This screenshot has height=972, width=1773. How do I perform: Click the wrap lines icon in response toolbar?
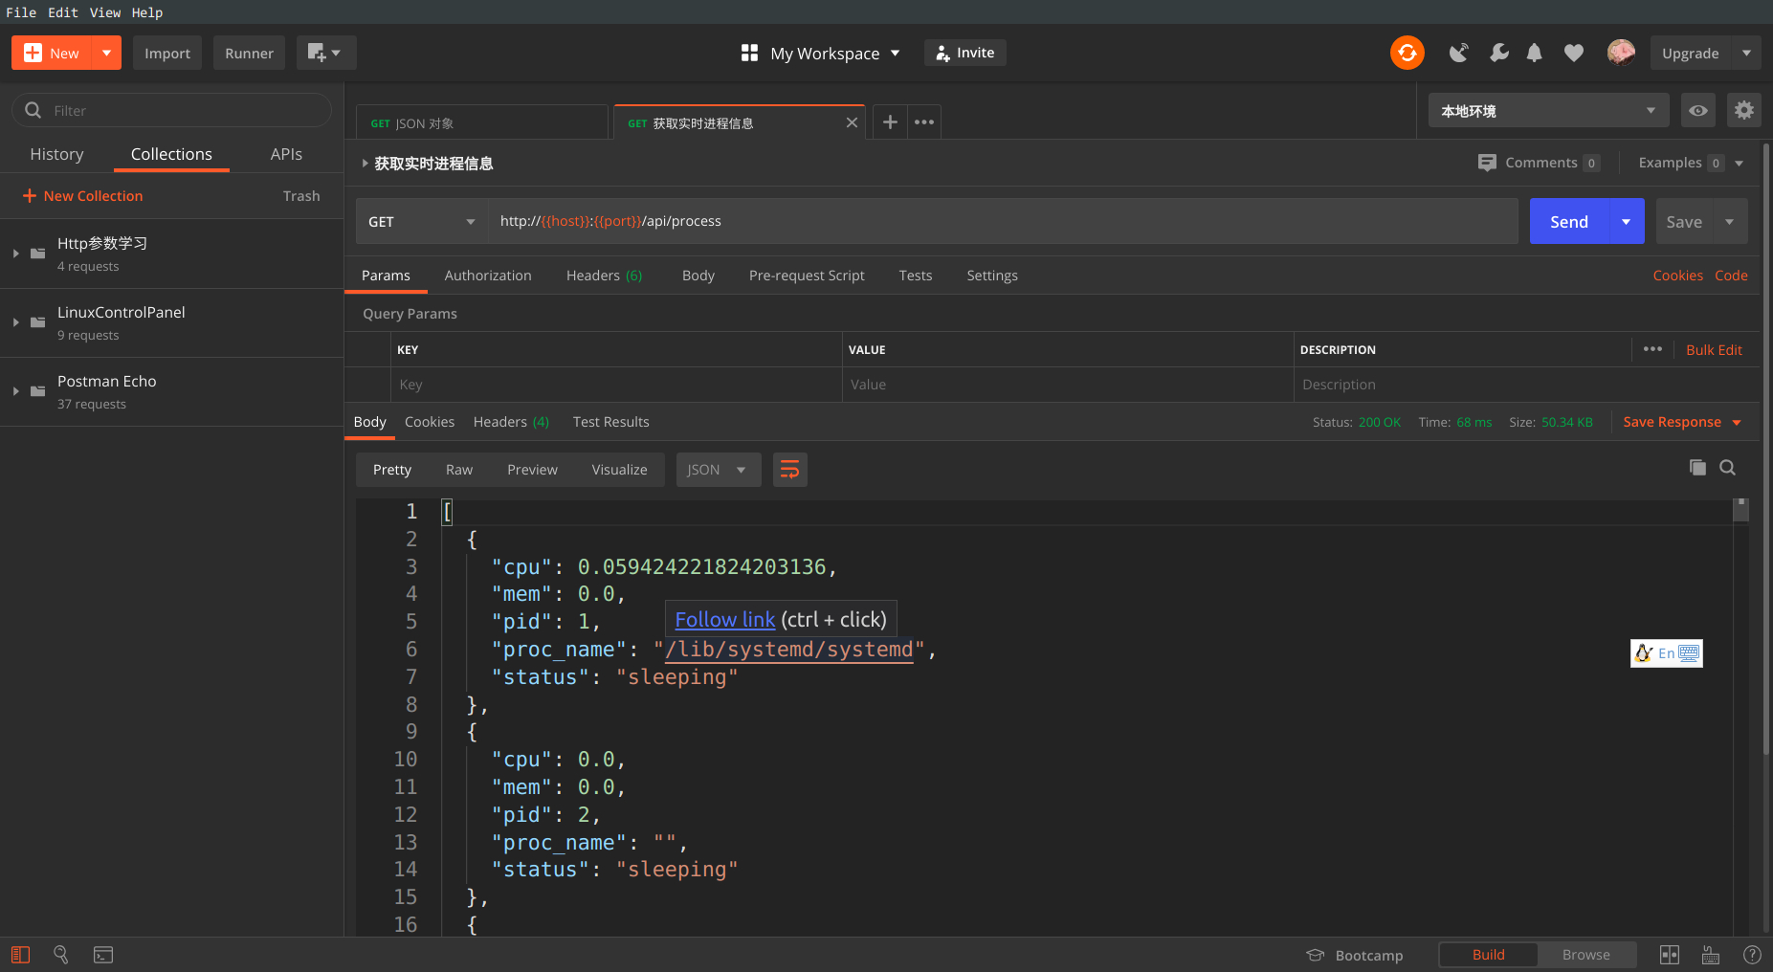point(789,470)
